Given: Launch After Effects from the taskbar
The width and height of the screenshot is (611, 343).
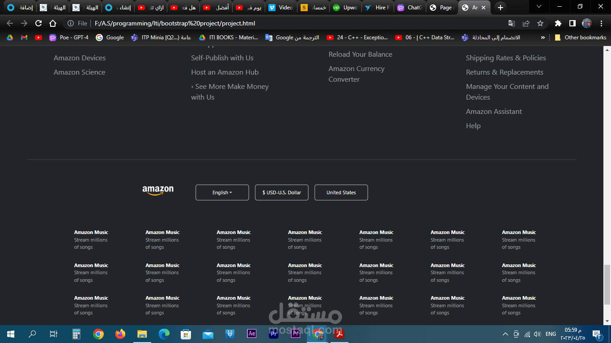Looking at the screenshot, I should [x=251, y=334].
